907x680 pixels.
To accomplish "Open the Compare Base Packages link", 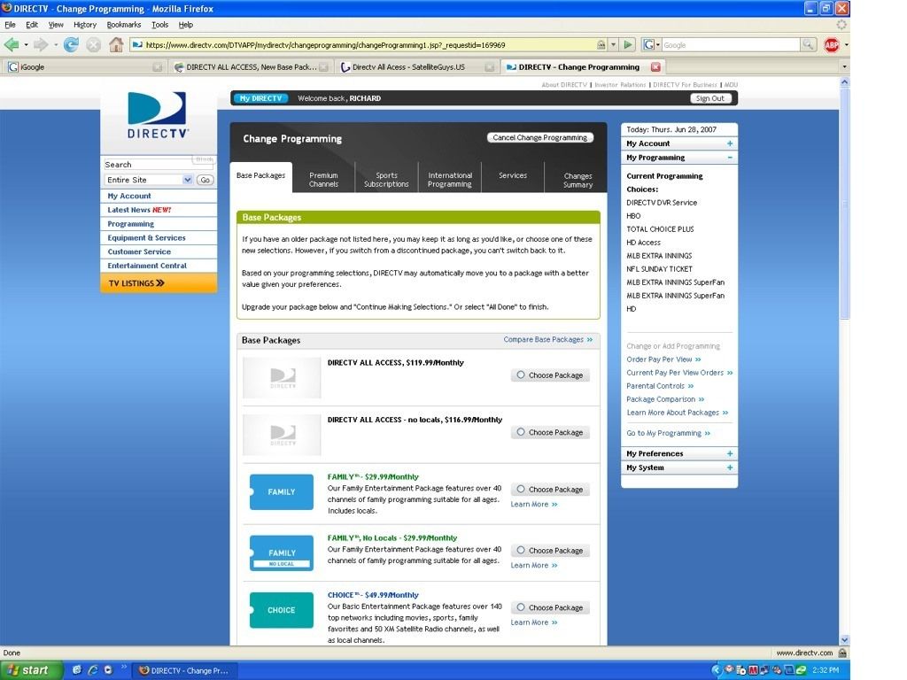I will pyautogui.click(x=547, y=339).
